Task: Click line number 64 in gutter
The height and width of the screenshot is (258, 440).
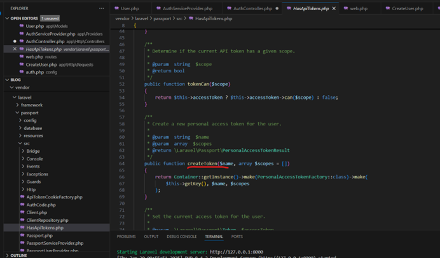Action: 122,164
